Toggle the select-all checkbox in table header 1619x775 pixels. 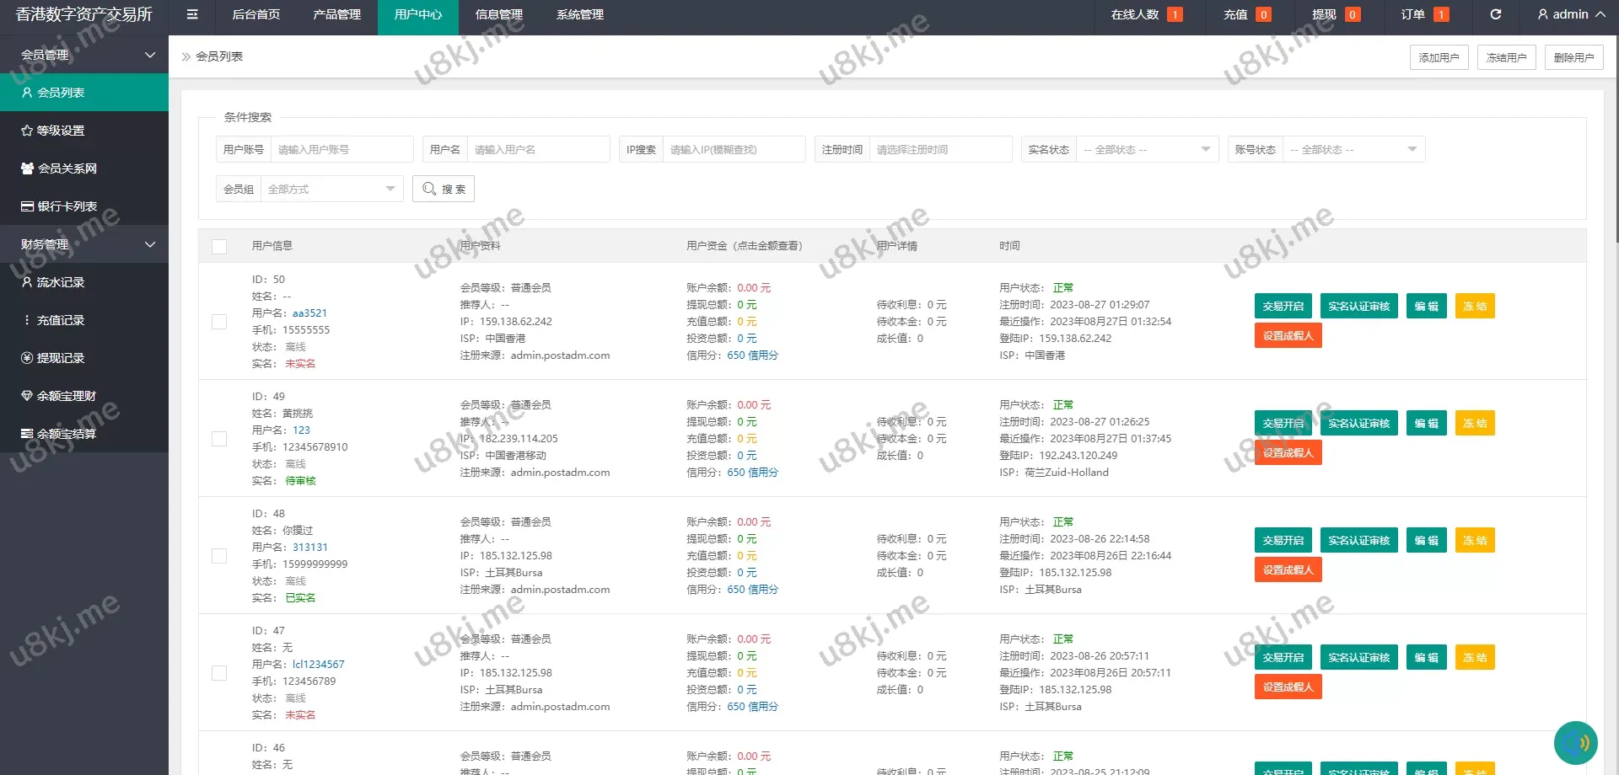[219, 246]
